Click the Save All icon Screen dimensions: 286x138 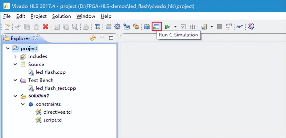coord(66,27)
